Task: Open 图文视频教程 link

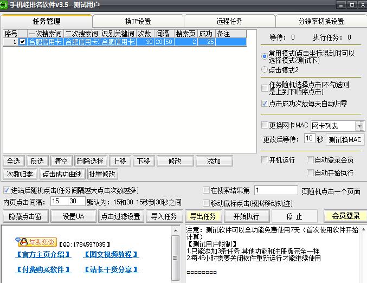Action: (111, 255)
